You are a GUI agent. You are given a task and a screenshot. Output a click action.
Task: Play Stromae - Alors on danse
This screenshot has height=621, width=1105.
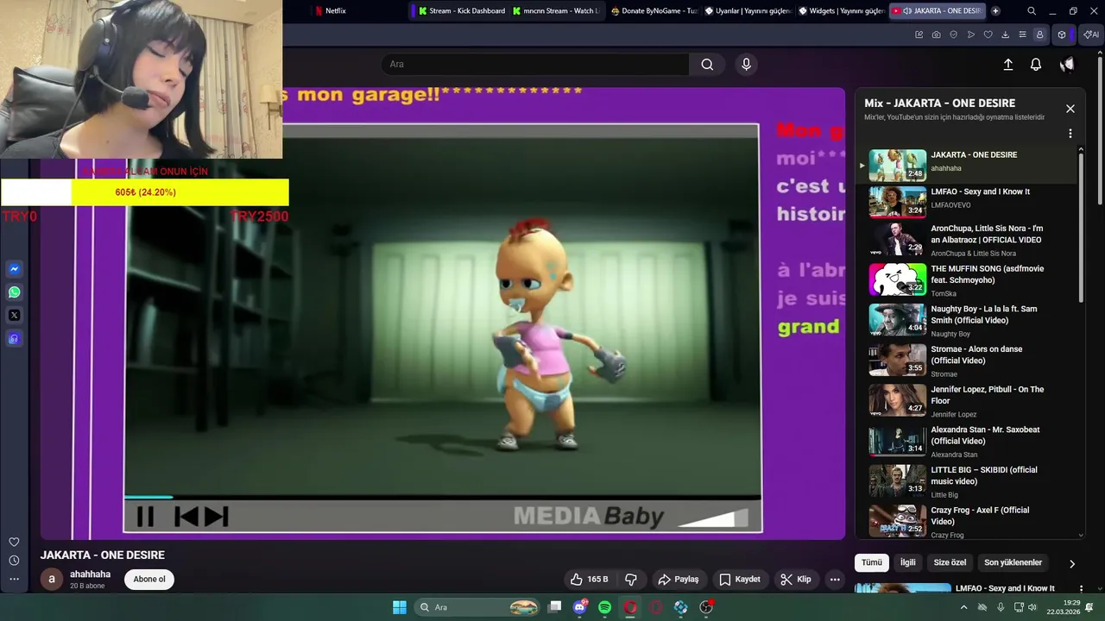[x=967, y=361]
